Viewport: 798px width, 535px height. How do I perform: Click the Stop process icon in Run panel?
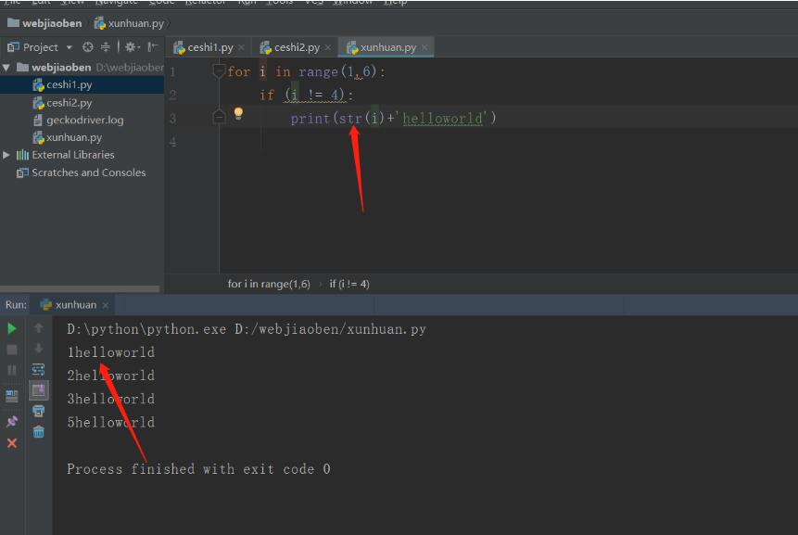click(11, 349)
